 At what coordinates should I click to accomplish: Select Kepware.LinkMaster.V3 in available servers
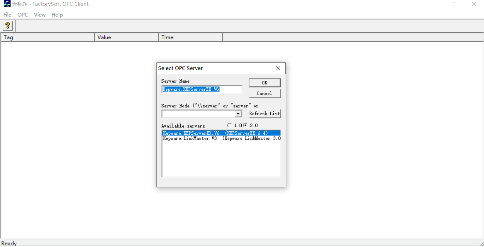(221, 139)
